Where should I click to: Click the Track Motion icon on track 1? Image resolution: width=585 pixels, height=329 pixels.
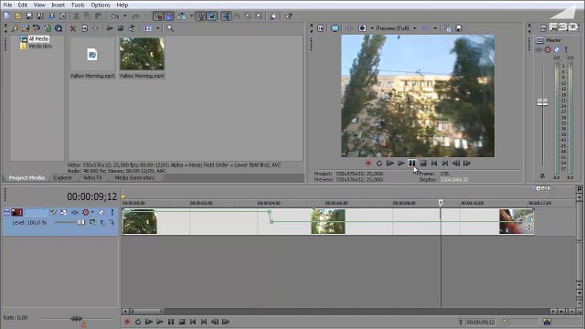coord(64,212)
